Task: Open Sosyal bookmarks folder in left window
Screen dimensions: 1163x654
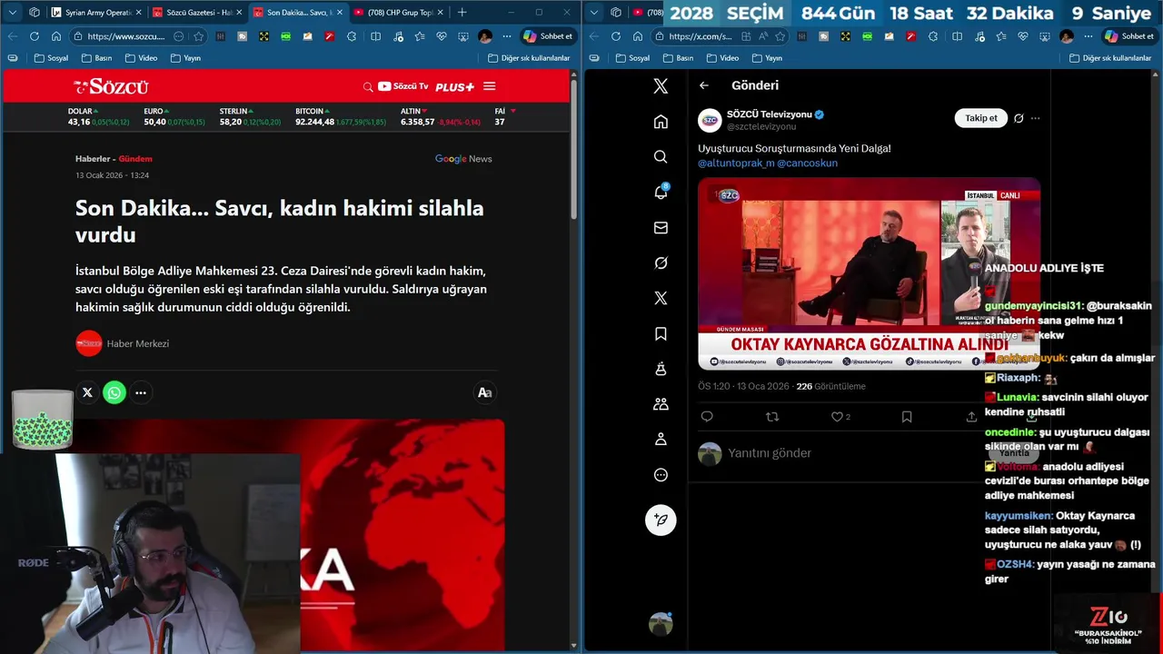Action: 51,58
